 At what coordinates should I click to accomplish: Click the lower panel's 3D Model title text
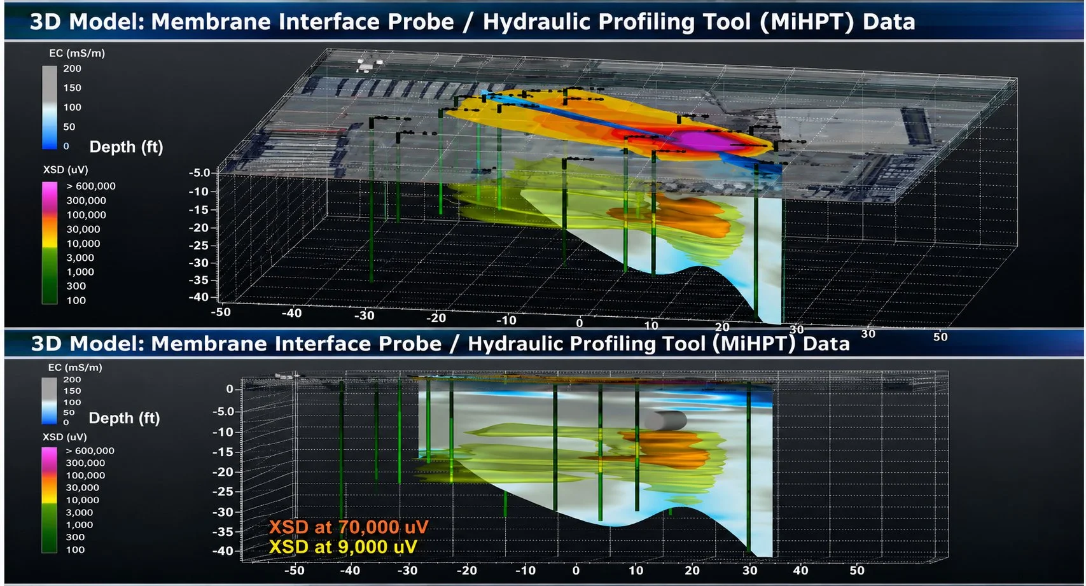440,344
